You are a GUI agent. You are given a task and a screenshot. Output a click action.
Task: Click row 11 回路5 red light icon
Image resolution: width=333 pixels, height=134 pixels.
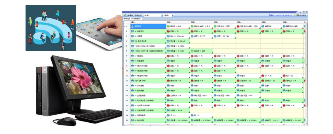click(x=263, y=76)
